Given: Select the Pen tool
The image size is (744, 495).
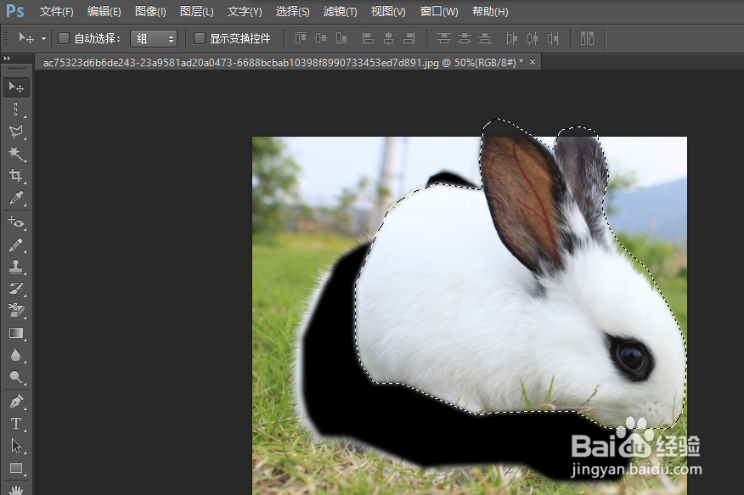Looking at the screenshot, I should (16, 402).
